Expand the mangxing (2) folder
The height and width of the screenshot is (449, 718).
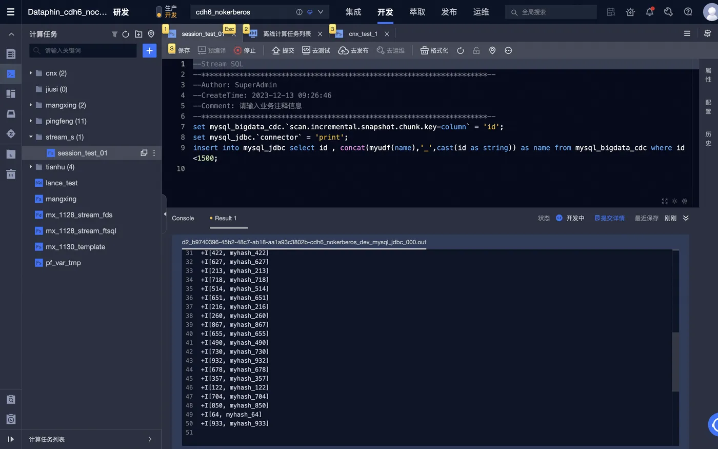click(x=31, y=105)
